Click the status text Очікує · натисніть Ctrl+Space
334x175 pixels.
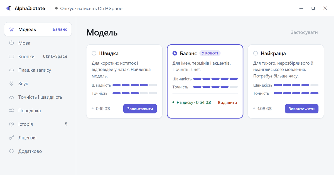tap(91, 8)
